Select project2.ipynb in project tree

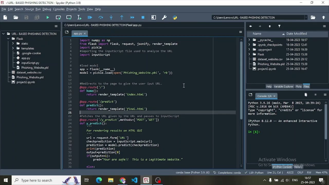pos(26,82)
